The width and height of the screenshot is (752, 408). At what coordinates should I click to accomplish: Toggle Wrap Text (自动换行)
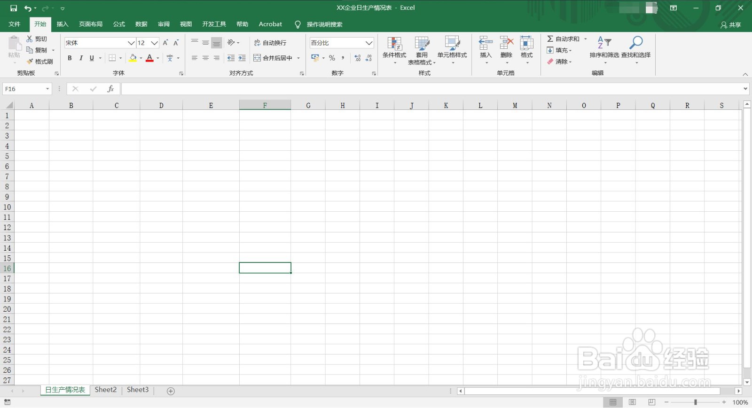tap(270, 43)
